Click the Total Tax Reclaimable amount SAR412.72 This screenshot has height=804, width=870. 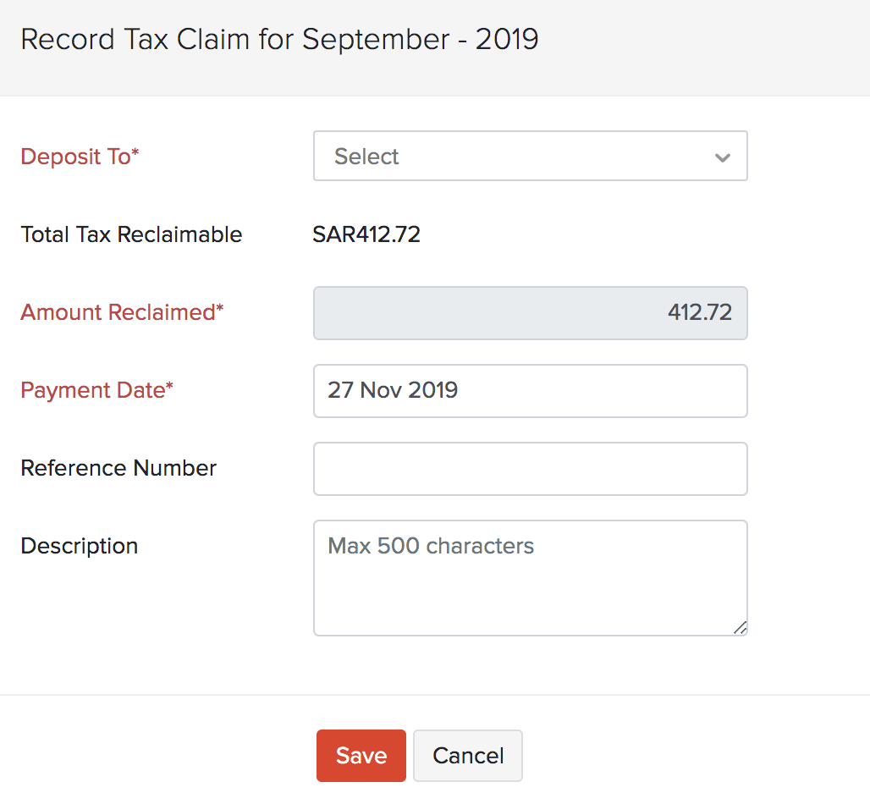[366, 234]
